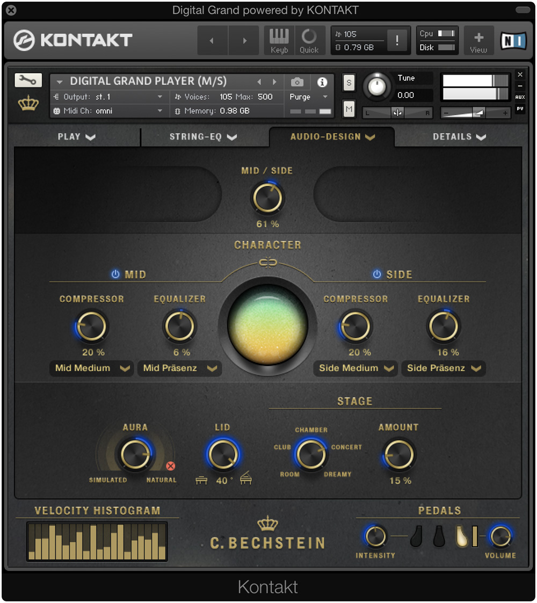The height and width of the screenshot is (603, 537).
Task: Open the Output st. 1 dropdown
Action: tap(109, 97)
